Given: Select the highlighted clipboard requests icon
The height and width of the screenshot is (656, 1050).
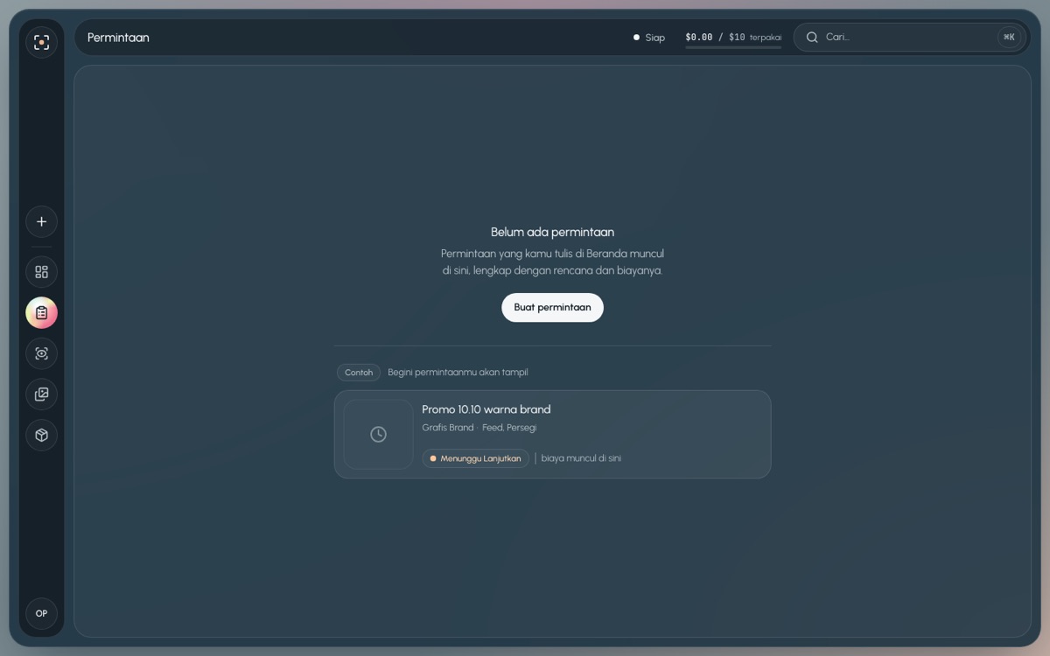Looking at the screenshot, I should 41,313.
